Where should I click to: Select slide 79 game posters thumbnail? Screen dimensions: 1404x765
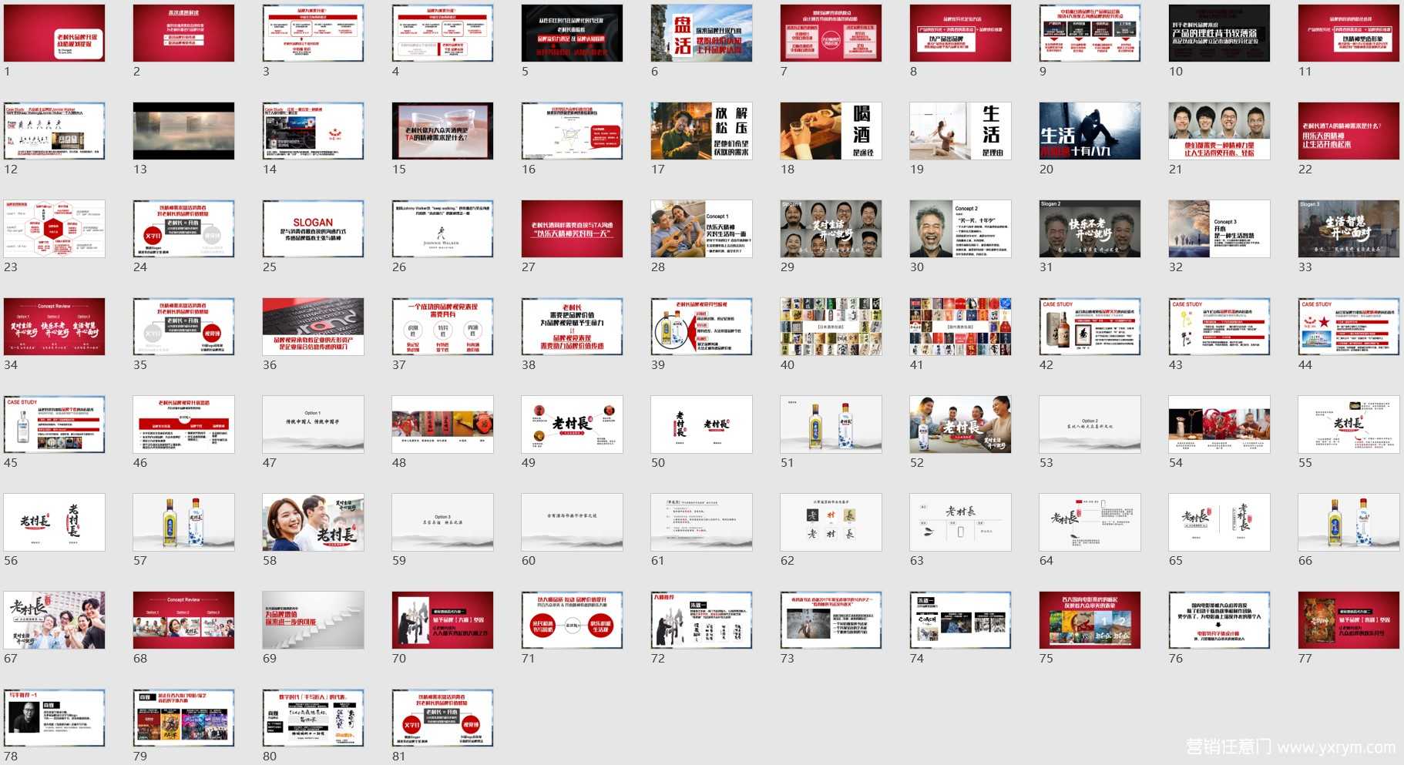[183, 718]
